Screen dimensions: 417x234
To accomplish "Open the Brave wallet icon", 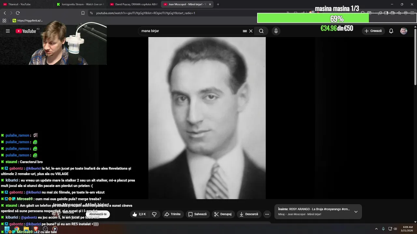I will click(393, 13).
